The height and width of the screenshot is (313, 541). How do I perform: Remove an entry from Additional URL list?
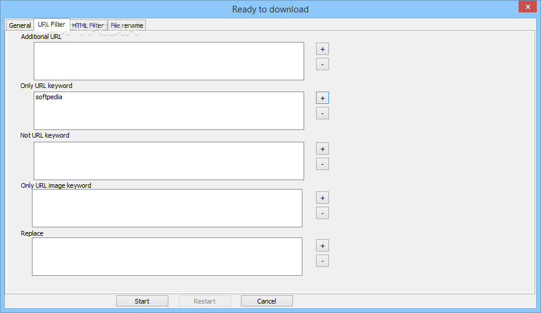tap(322, 64)
